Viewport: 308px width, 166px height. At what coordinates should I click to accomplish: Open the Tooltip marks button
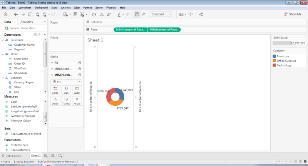(x=66, y=101)
